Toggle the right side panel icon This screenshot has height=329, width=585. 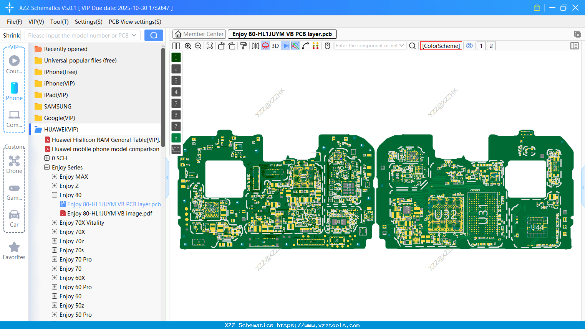click(575, 46)
